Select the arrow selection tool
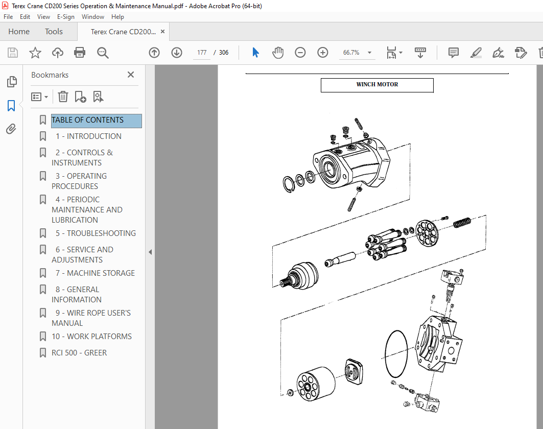Screen dimensions: 543x429 pos(255,53)
